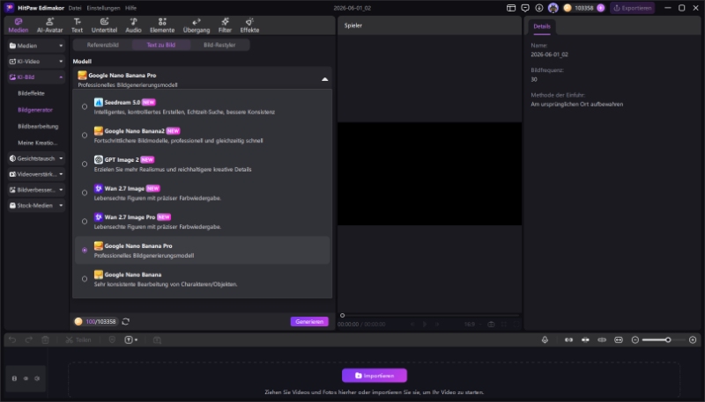Open the Filter panel

[x=225, y=26]
